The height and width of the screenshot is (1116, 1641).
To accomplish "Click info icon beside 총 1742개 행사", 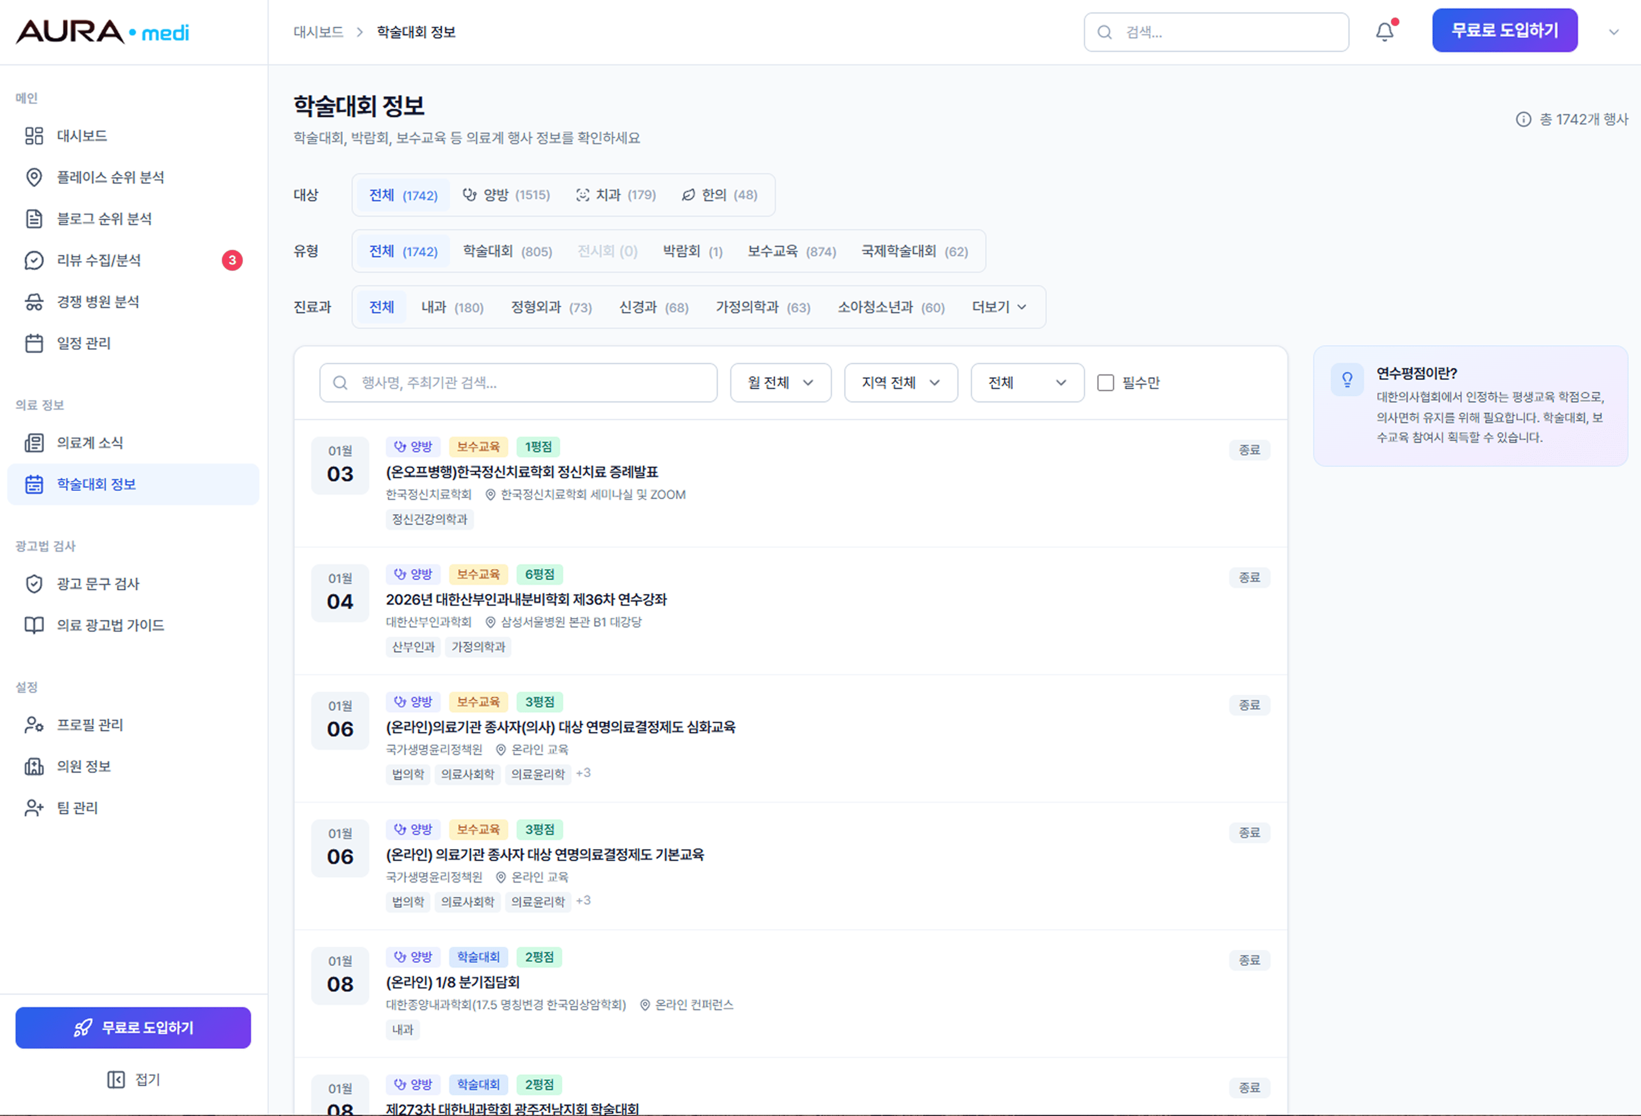I will [1524, 119].
